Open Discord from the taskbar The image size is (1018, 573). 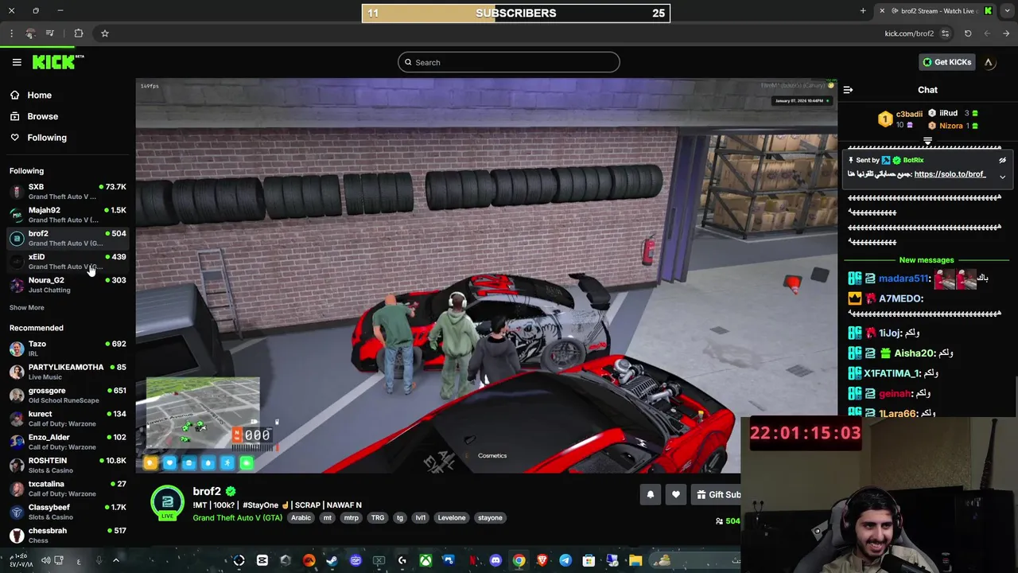coord(495,560)
